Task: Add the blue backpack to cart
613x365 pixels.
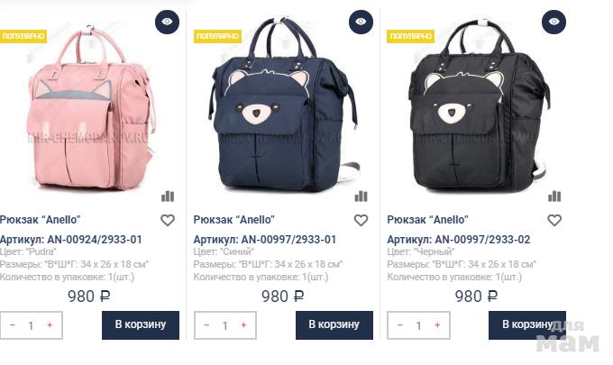Action: pos(334,325)
